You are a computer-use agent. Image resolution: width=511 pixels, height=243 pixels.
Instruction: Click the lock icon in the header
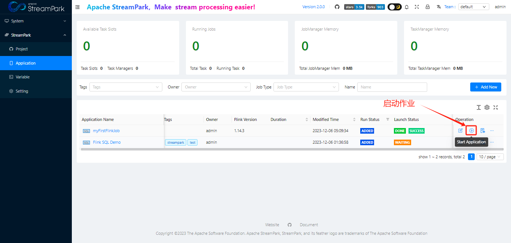pos(428,7)
